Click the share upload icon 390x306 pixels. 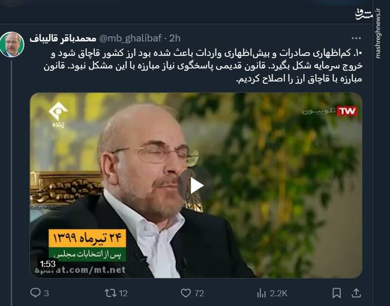click(356, 293)
